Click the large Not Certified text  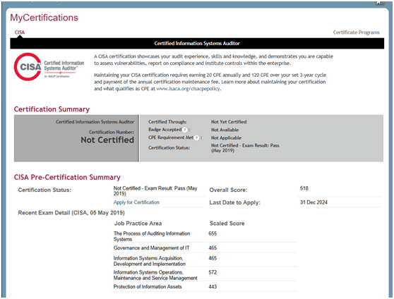107,140
